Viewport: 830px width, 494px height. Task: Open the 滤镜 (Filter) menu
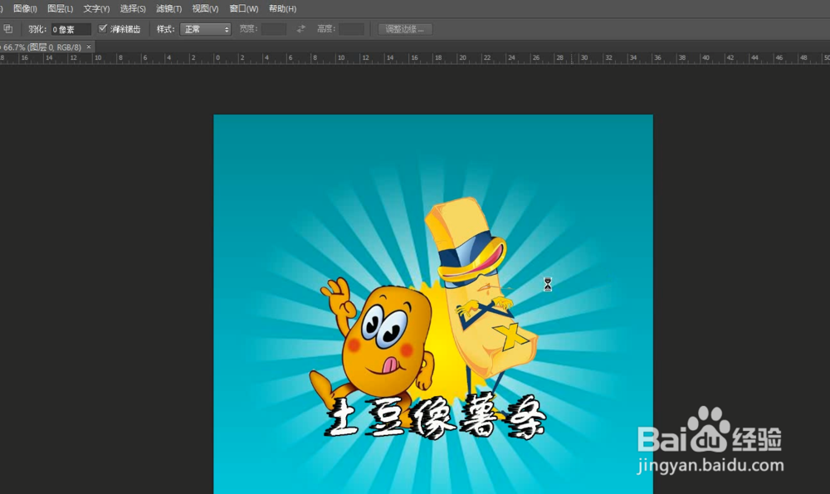click(168, 8)
